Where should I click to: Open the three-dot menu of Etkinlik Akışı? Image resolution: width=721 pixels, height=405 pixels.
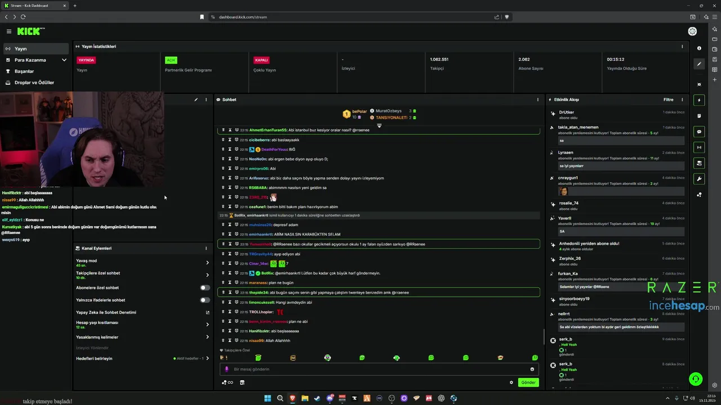tap(682, 100)
